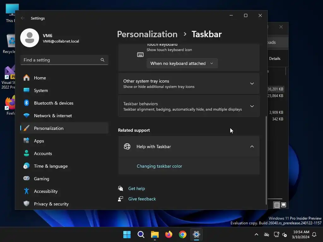The width and height of the screenshot is (323, 242).
Task: Open File Explorer from the taskbar
Action: click(155, 234)
